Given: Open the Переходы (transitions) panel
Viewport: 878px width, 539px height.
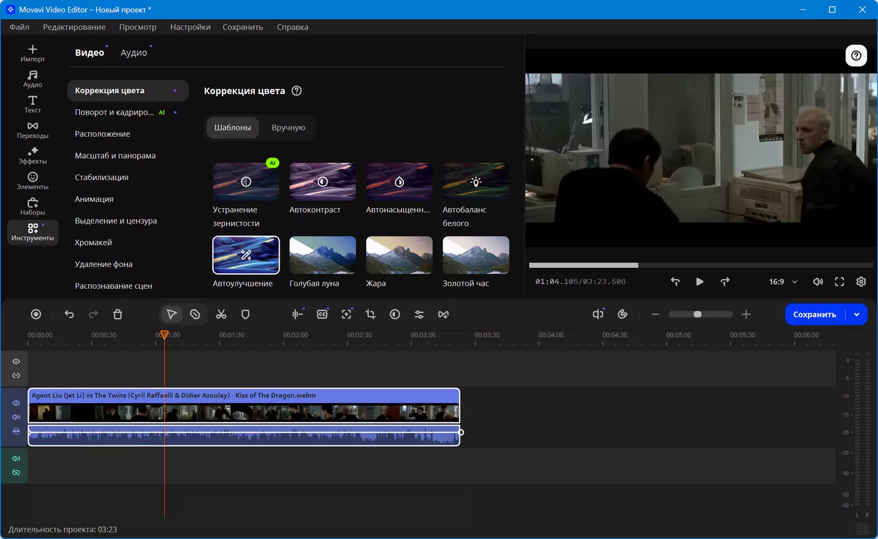Looking at the screenshot, I should pos(33,129).
